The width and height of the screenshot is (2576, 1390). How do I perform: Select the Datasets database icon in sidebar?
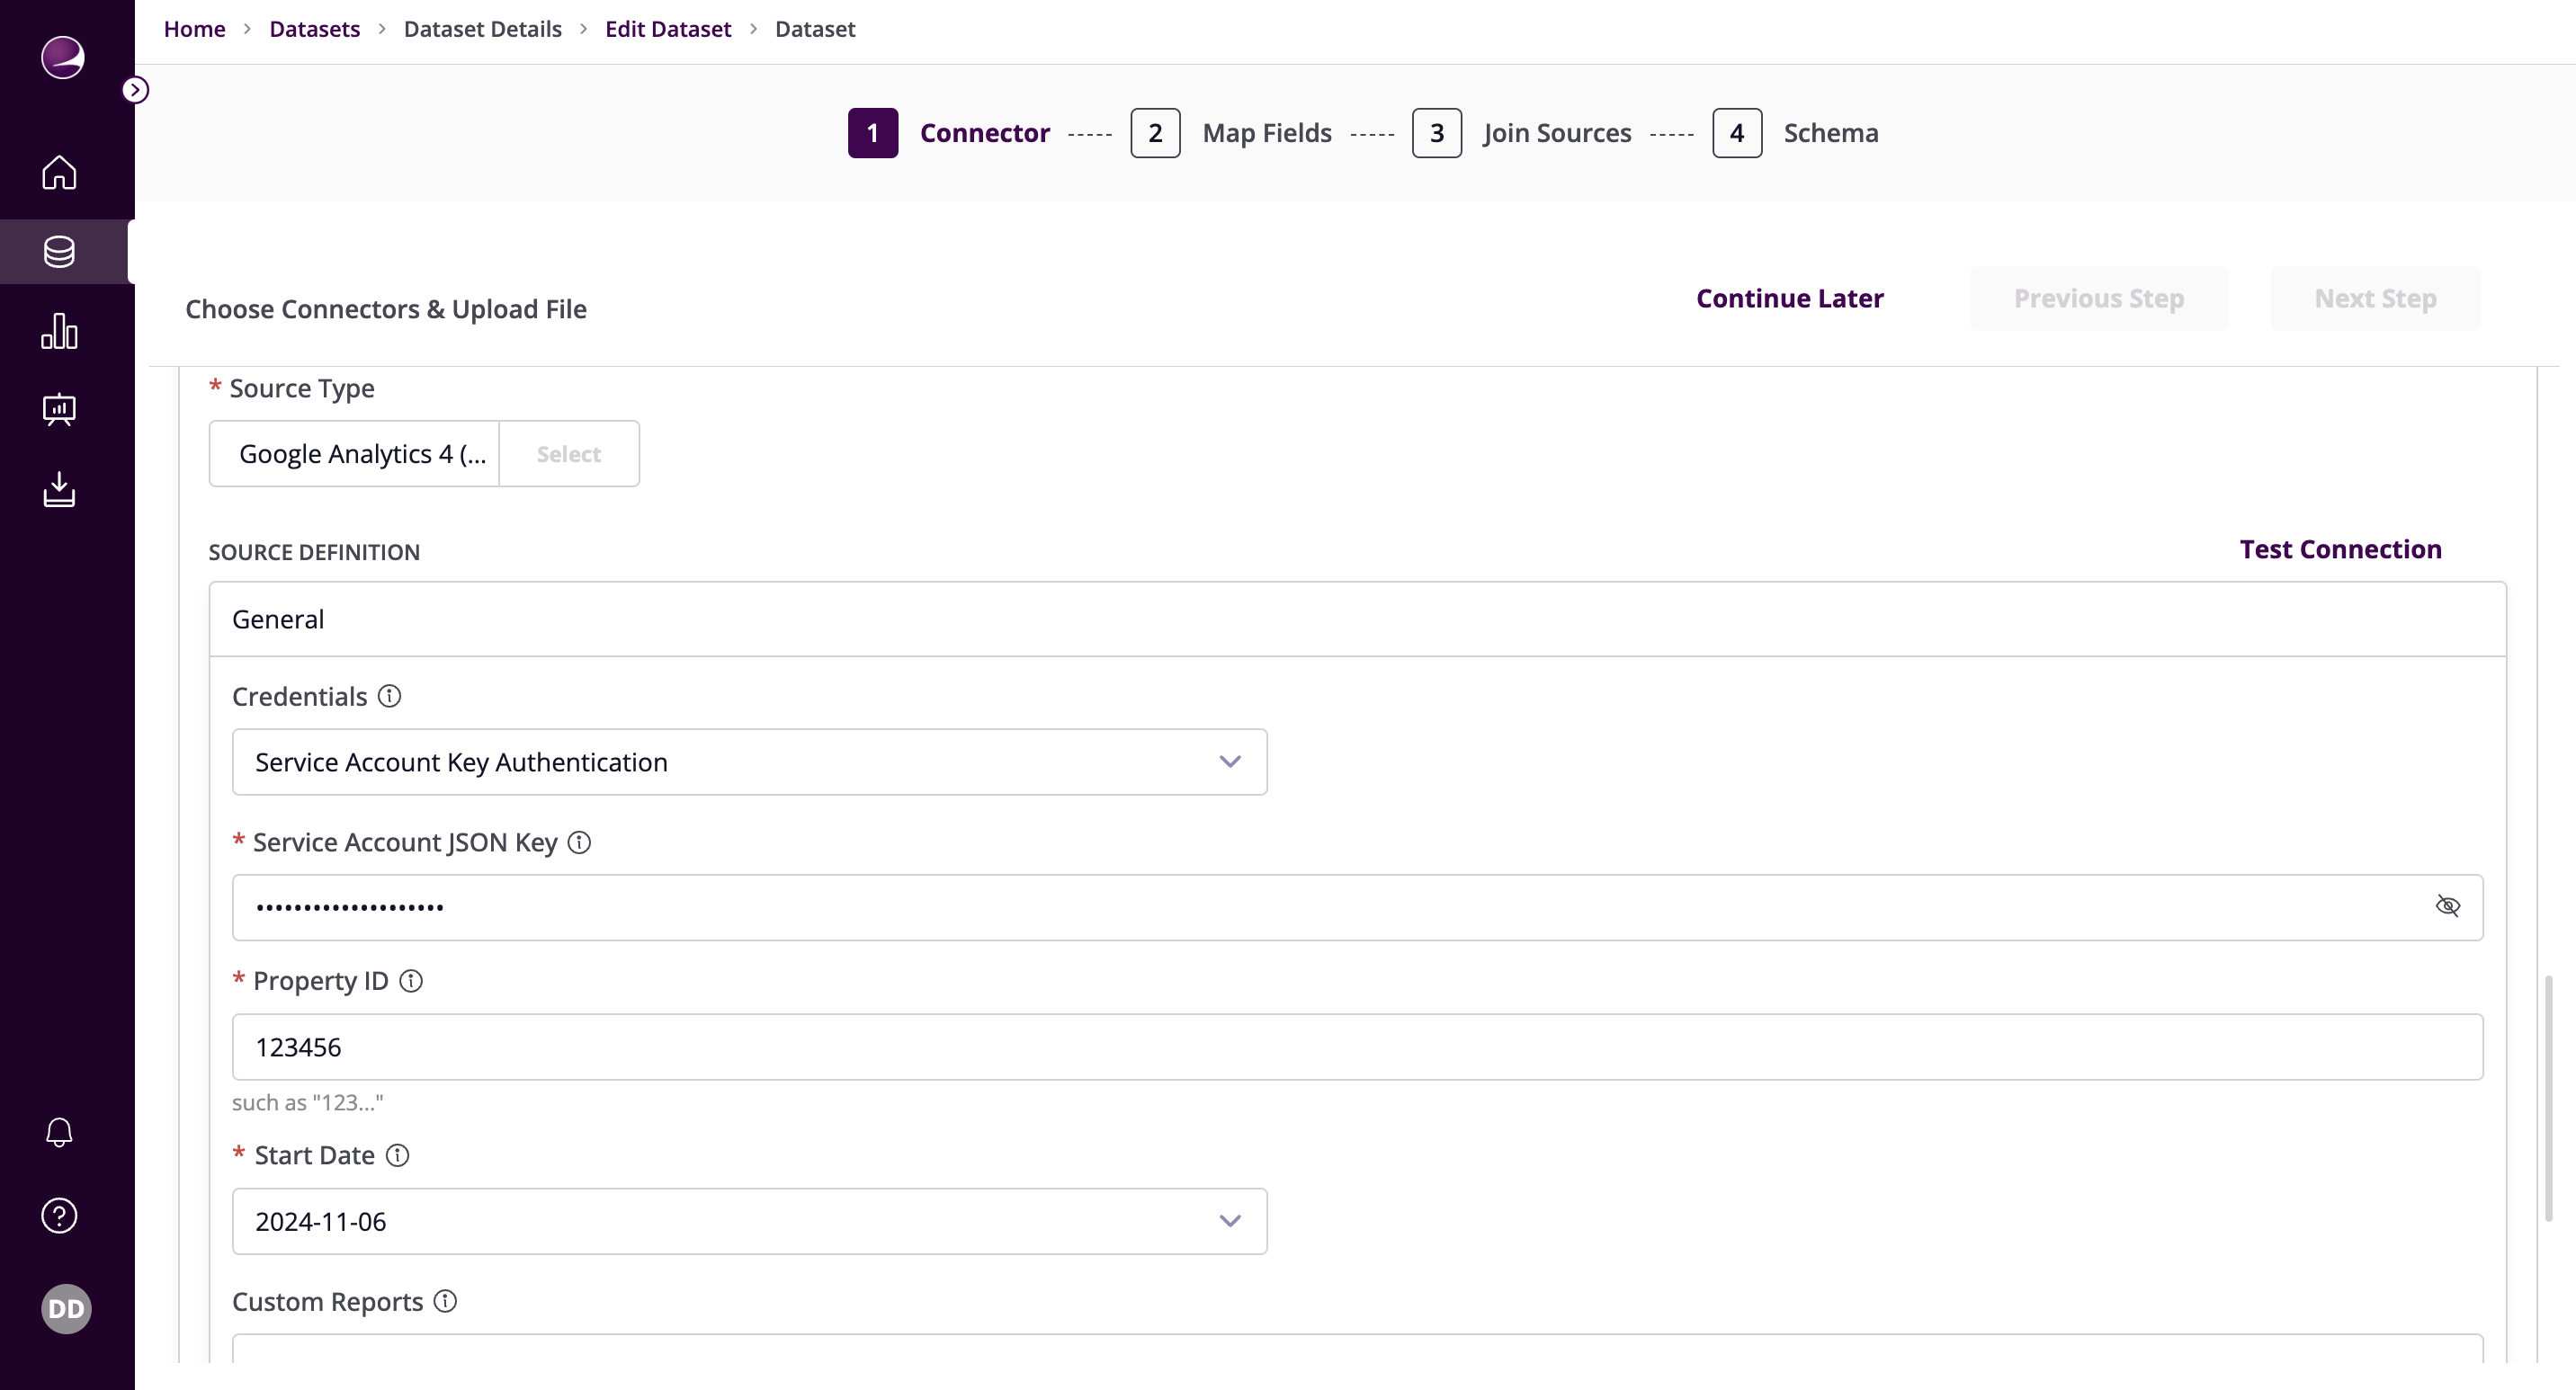click(59, 251)
